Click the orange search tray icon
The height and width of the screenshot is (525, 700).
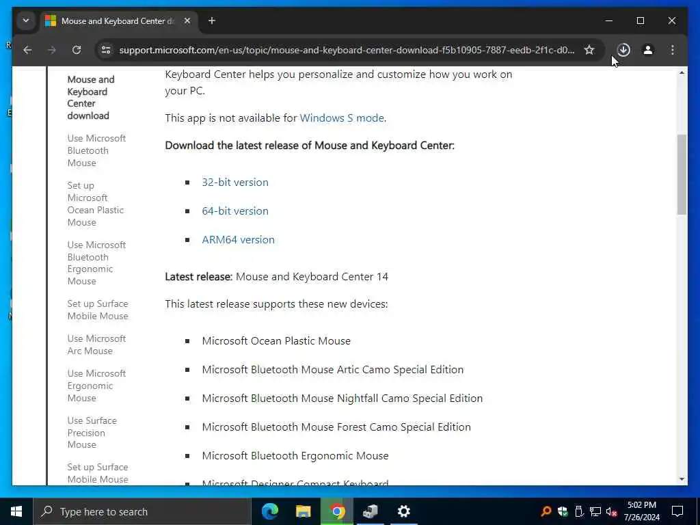[x=546, y=511]
